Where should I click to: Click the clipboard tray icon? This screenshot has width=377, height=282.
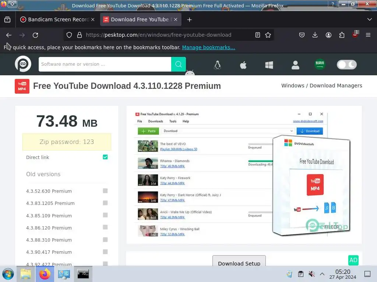pyautogui.click(x=300, y=274)
